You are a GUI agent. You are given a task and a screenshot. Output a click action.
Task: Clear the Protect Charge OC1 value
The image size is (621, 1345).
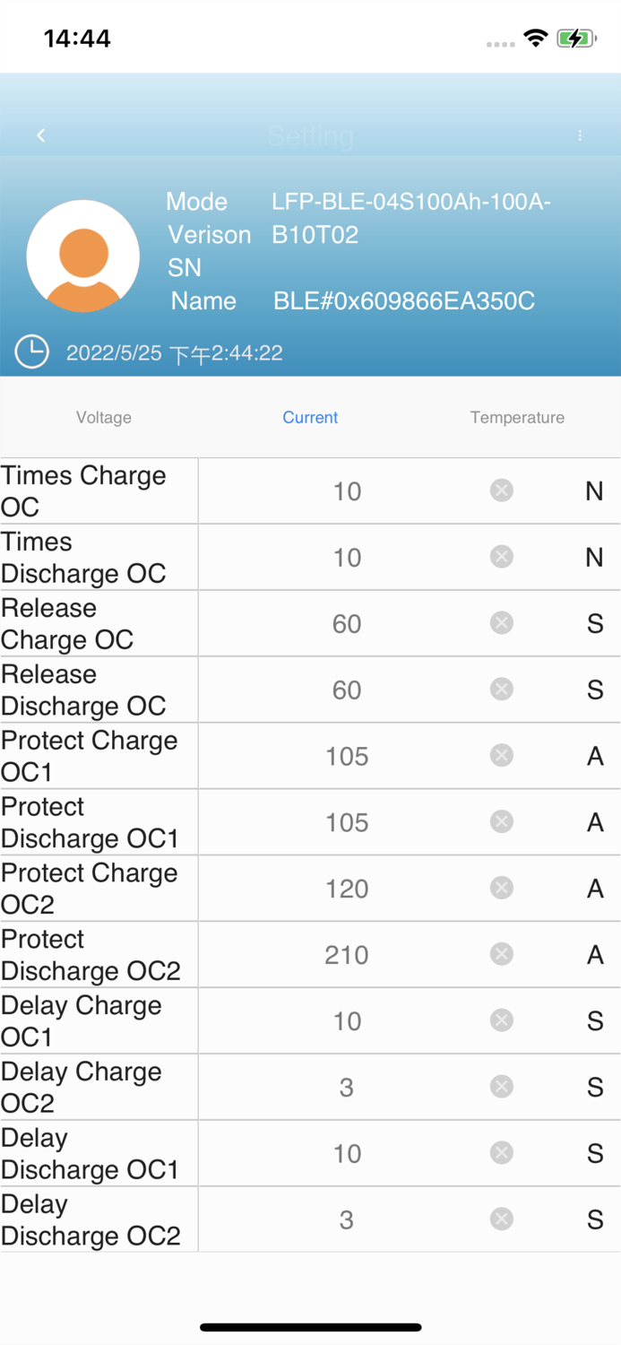coord(501,755)
